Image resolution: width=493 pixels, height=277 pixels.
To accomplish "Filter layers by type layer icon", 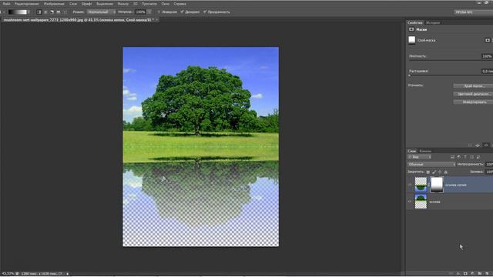I will tap(465, 157).
